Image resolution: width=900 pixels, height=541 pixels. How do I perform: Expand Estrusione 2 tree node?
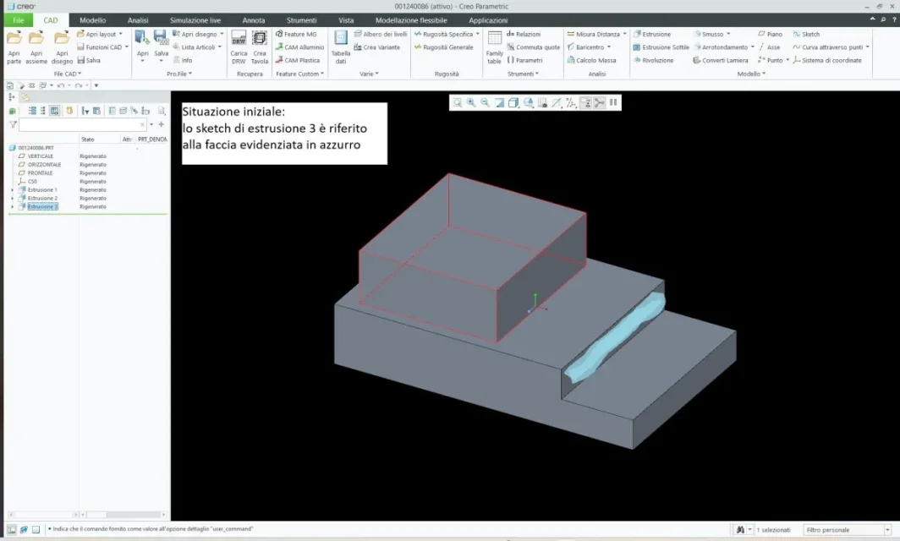pyautogui.click(x=12, y=199)
